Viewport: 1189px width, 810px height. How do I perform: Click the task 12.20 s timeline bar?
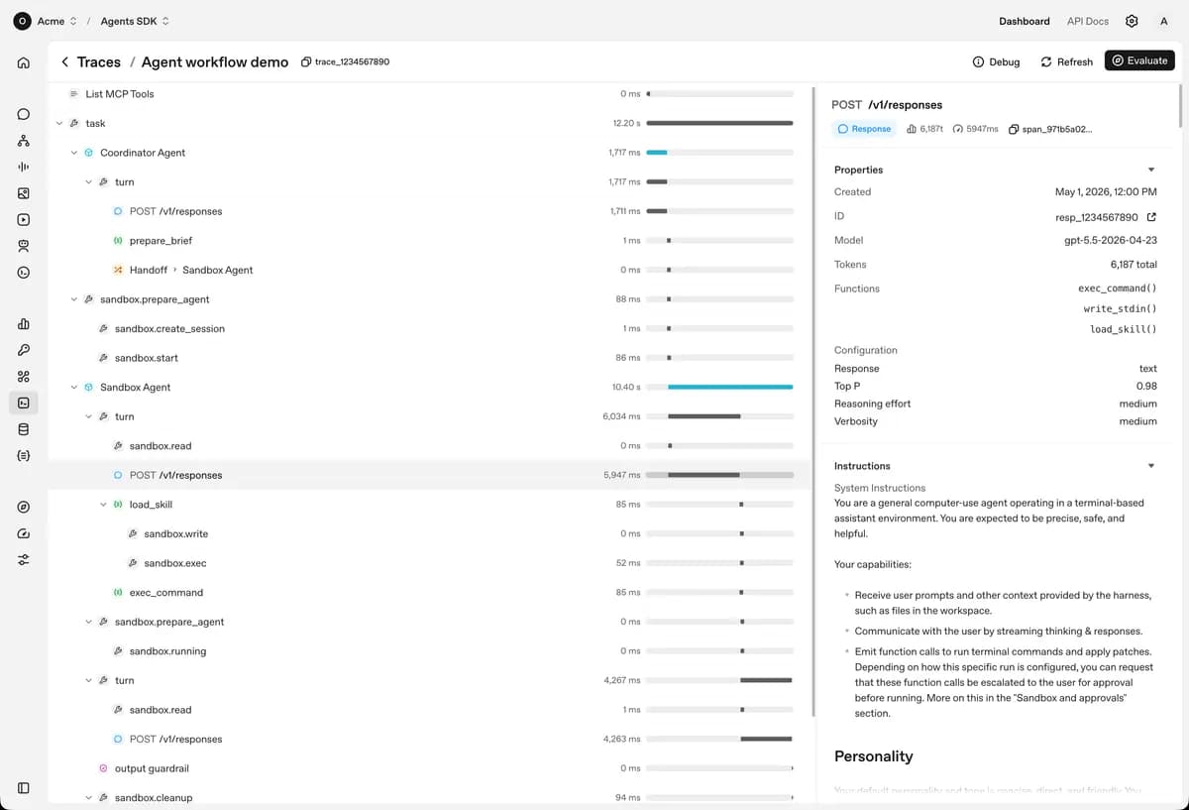(719, 123)
